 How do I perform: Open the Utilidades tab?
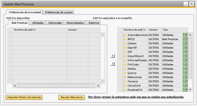37,23
